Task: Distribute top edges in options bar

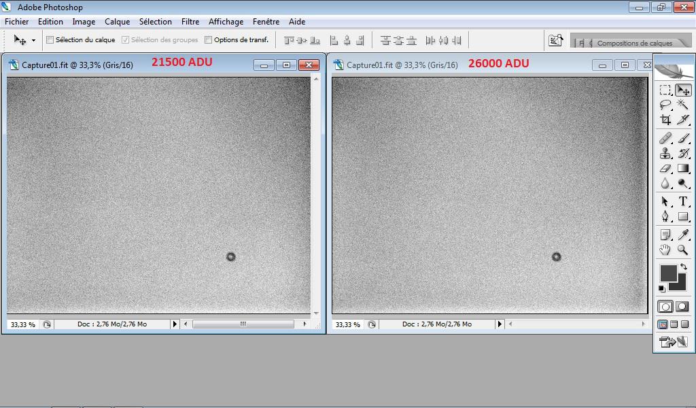Action: [x=386, y=40]
